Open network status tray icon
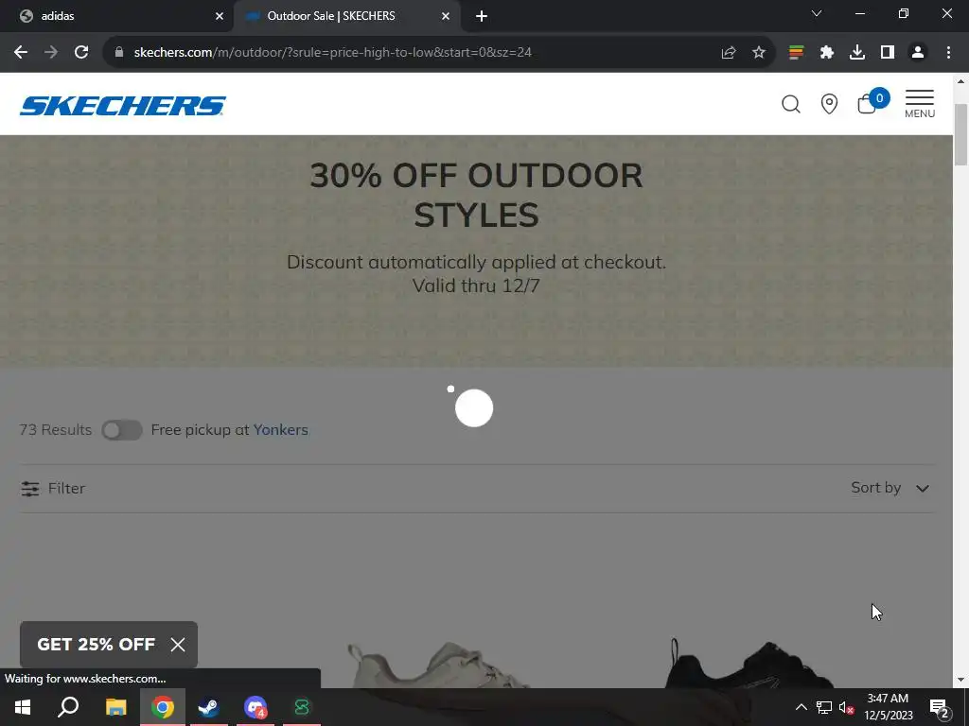The width and height of the screenshot is (969, 726). point(824,707)
